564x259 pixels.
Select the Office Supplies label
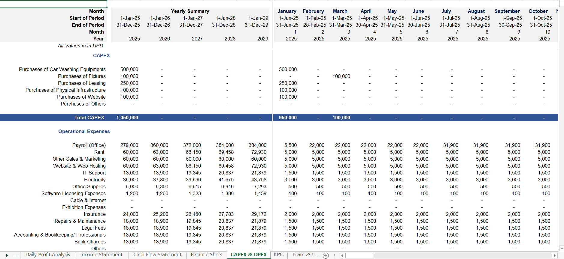[x=89, y=186]
